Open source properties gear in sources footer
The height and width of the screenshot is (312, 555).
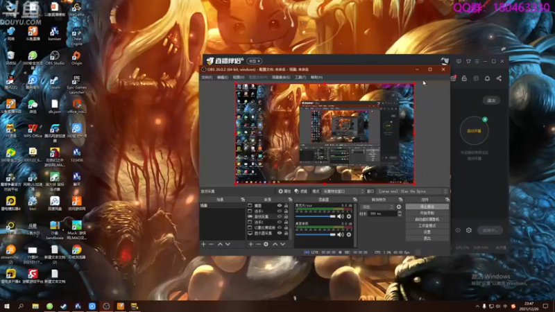pyautogui.click(x=266, y=244)
